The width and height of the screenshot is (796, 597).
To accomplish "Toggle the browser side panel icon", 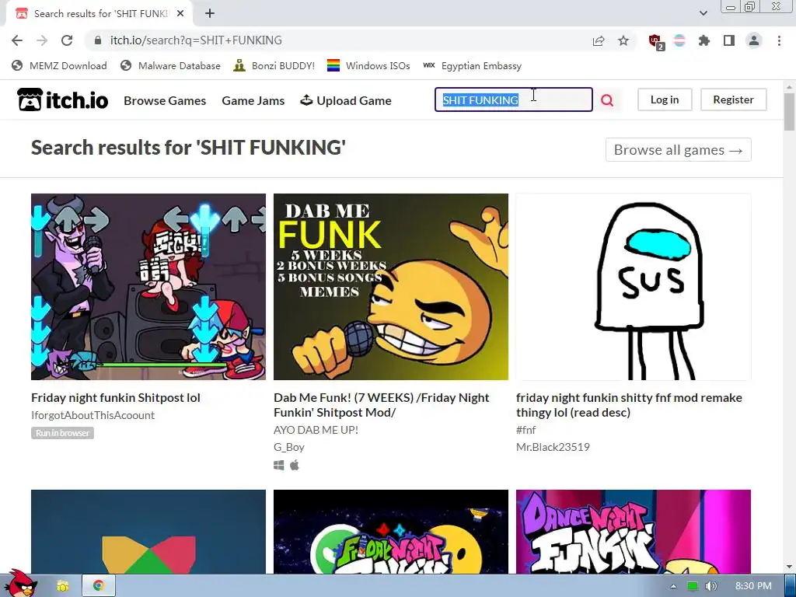I will coord(729,40).
